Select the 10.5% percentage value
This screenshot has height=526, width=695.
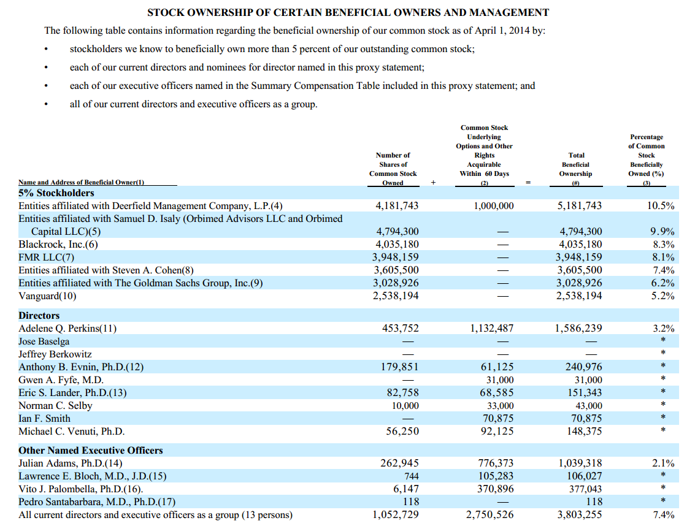click(x=660, y=206)
